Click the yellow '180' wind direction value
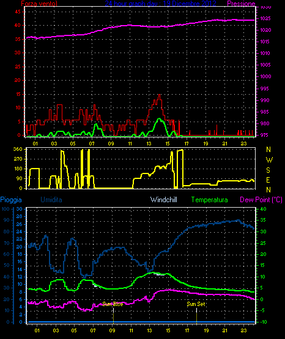This screenshot has height=339, width=285. coord(18,169)
